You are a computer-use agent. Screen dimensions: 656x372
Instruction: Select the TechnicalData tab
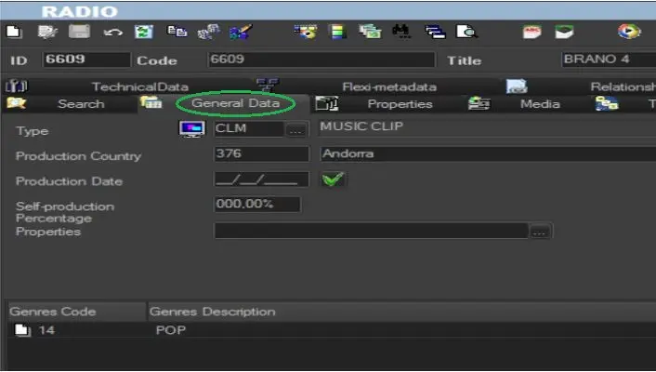[x=139, y=86]
